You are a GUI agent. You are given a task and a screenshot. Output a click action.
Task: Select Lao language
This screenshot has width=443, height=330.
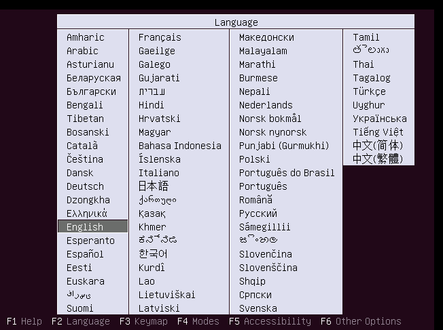pyautogui.click(x=146, y=281)
